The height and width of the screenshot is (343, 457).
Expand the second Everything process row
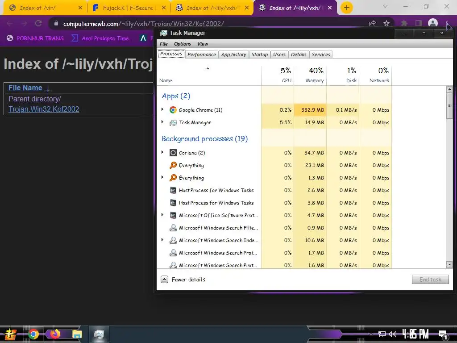[x=162, y=177]
